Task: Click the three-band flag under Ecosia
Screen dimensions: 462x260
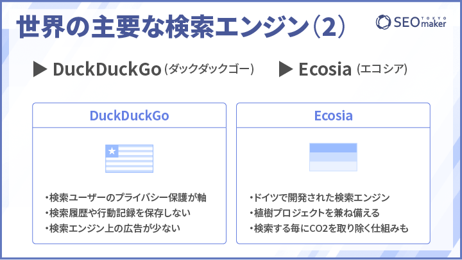Action: click(333, 157)
